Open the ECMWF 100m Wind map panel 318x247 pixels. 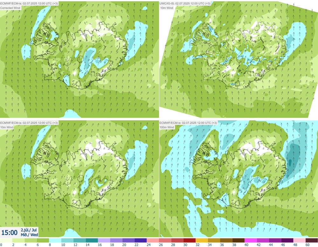point(238,179)
